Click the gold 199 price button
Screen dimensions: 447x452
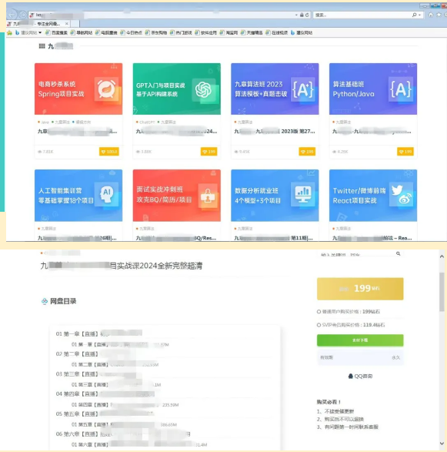360,289
